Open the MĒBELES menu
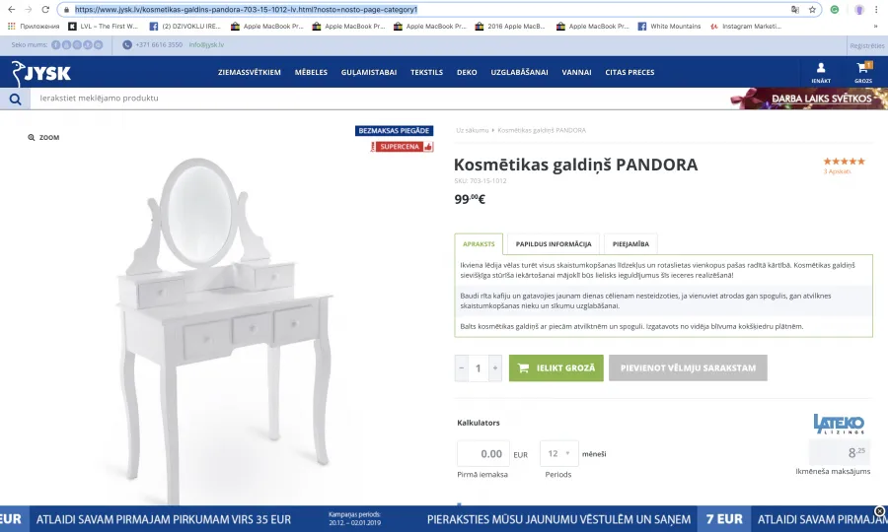 click(311, 72)
